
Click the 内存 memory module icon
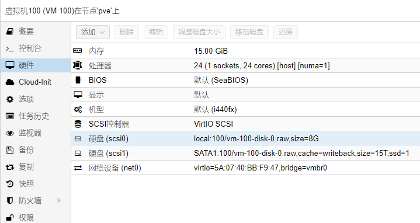coord(78,51)
